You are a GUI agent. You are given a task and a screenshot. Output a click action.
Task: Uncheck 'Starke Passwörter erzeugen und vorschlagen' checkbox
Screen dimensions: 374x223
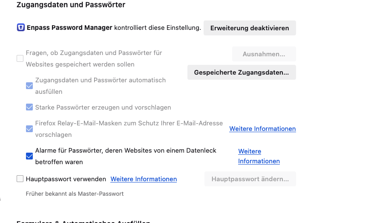click(x=29, y=107)
